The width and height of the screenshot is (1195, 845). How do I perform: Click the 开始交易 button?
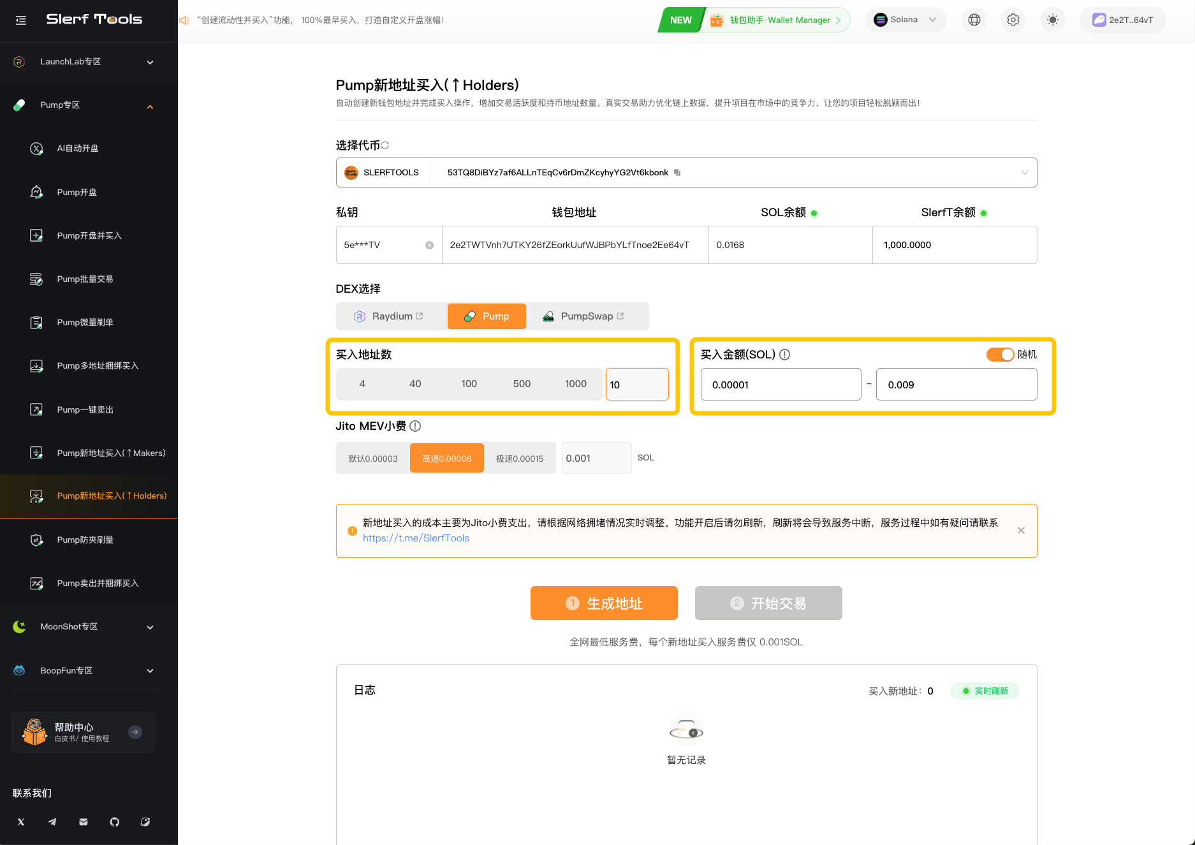coord(768,603)
